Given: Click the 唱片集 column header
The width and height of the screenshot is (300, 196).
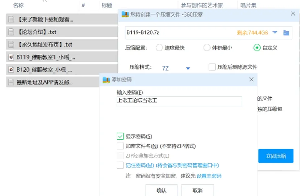Looking at the screenshot, I should click(248, 5).
